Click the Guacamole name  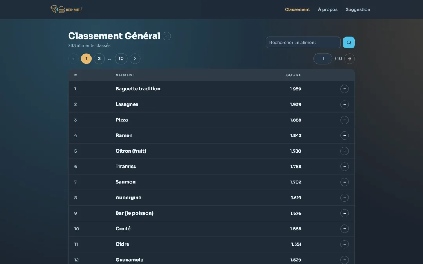click(129, 260)
